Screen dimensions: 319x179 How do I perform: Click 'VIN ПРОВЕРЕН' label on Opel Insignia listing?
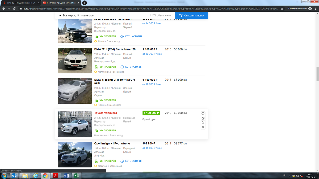(108, 161)
